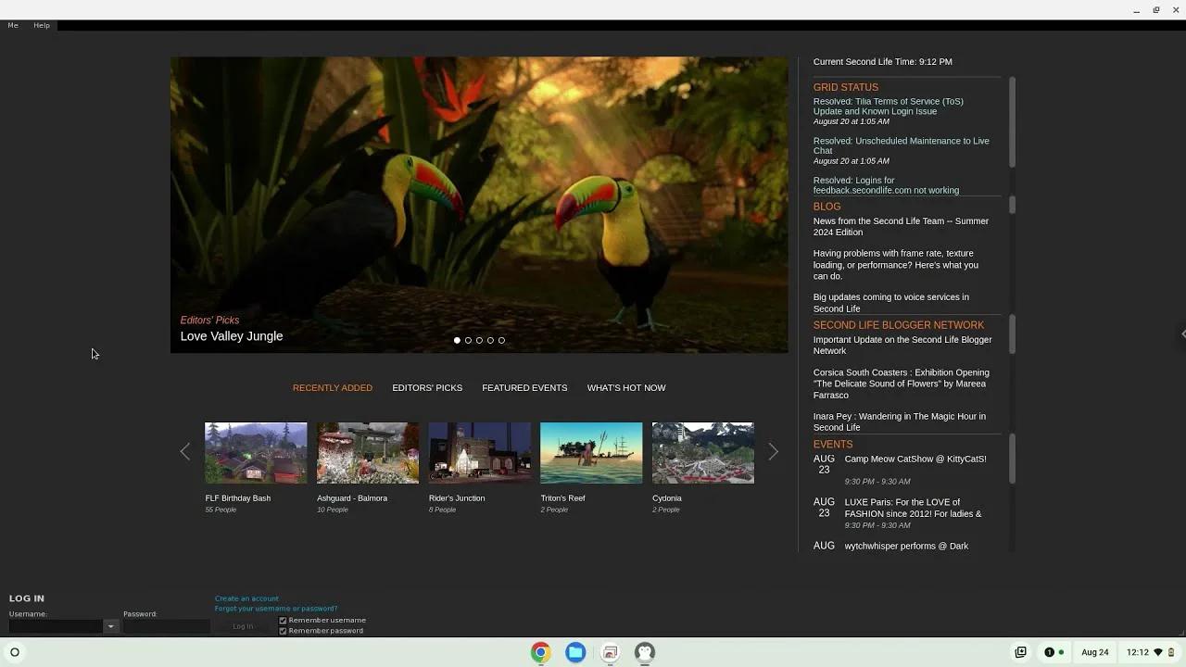Image resolution: width=1186 pixels, height=667 pixels.
Task: Open the Linux penguin app on the shelf
Action: pos(644,653)
